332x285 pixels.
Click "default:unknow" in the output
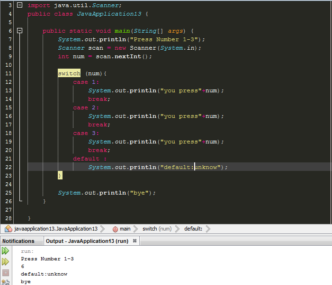pyautogui.click(x=44, y=274)
